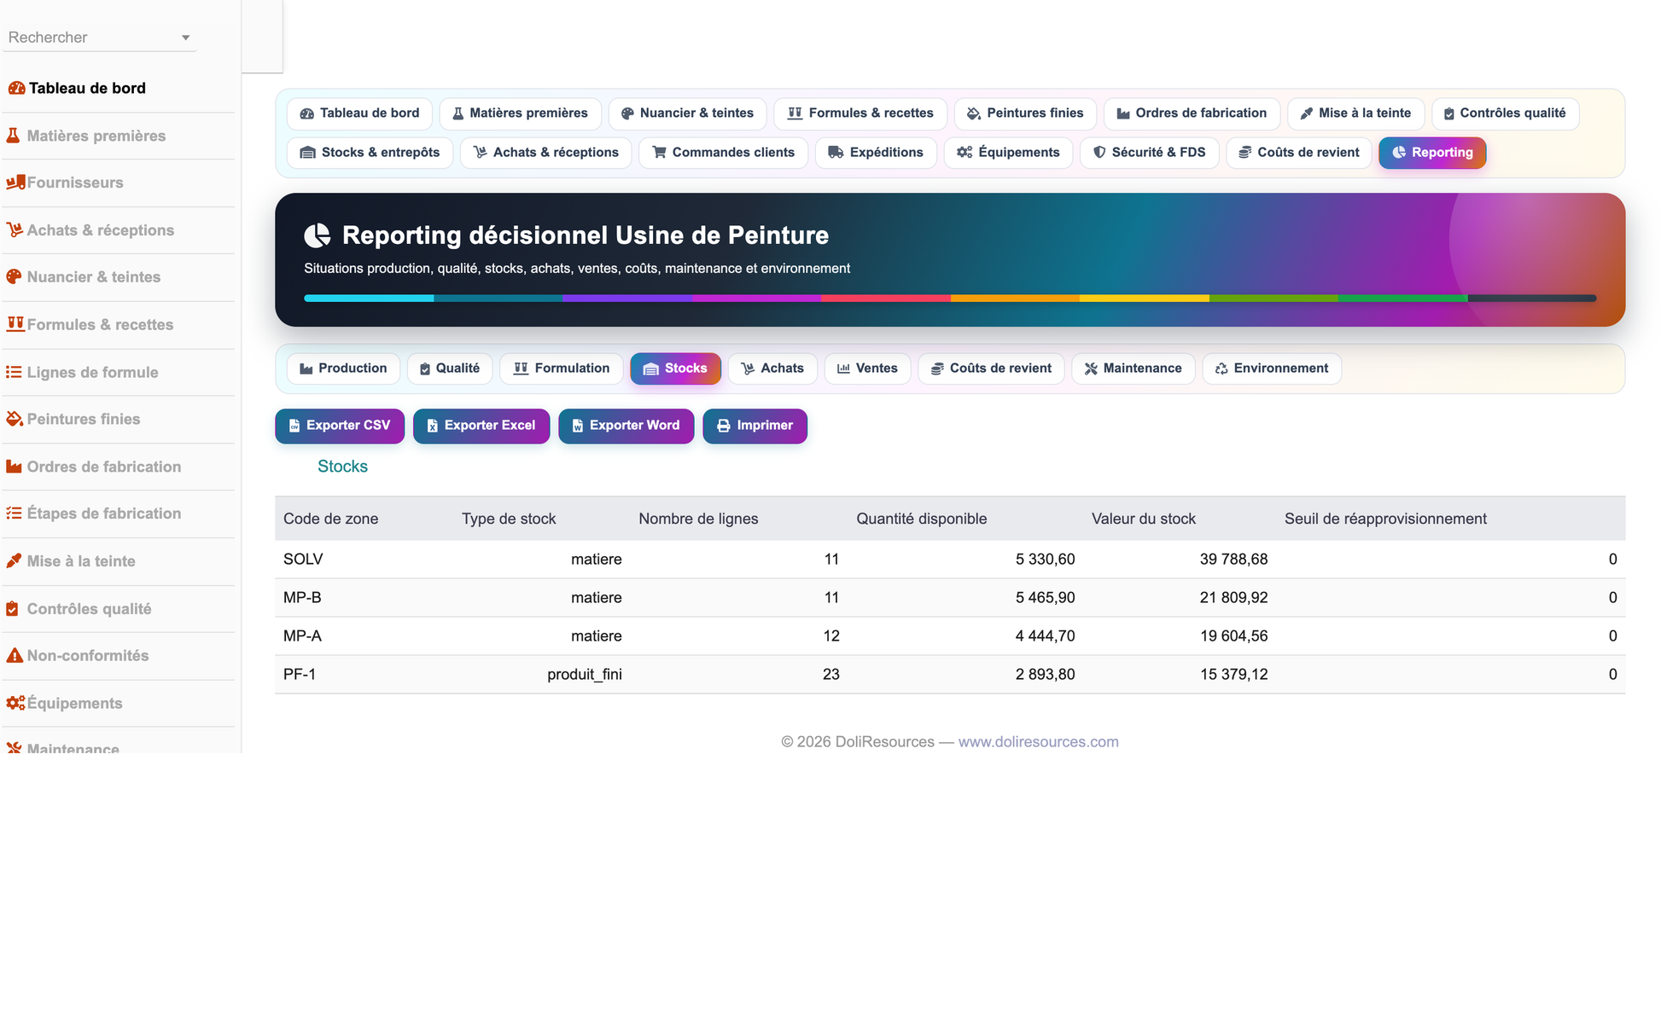This screenshot has height=1027, width=1661.
Task: Open the Formulation report tab
Action: tap(562, 368)
